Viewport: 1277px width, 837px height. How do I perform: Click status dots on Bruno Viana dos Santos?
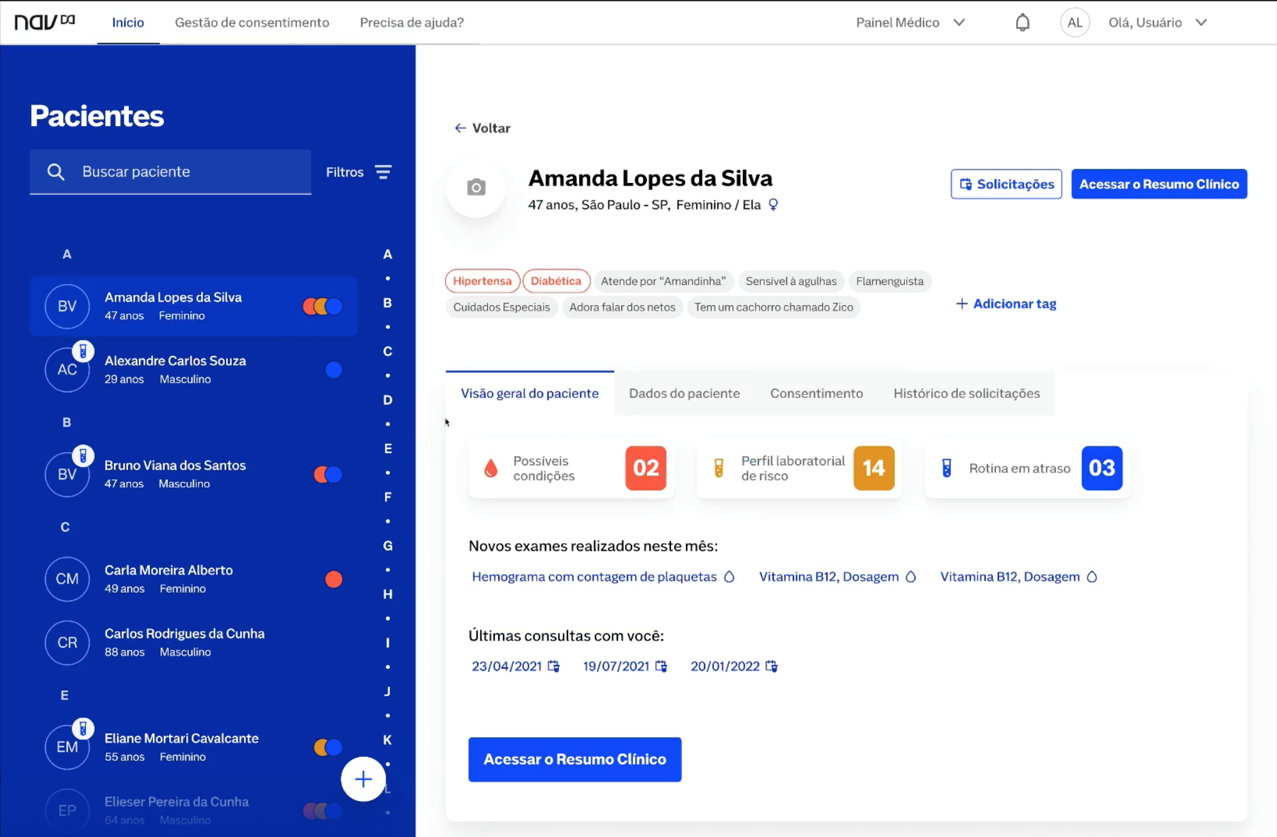tap(328, 474)
